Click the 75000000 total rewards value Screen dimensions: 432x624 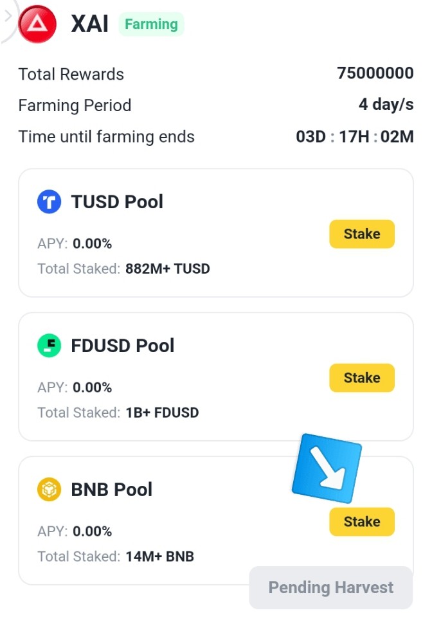click(375, 73)
